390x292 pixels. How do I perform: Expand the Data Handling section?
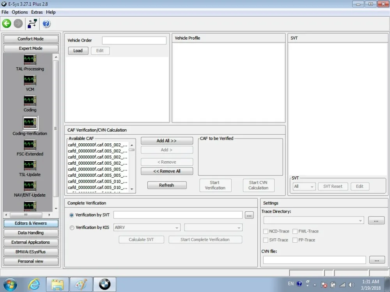click(x=31, y=233)
